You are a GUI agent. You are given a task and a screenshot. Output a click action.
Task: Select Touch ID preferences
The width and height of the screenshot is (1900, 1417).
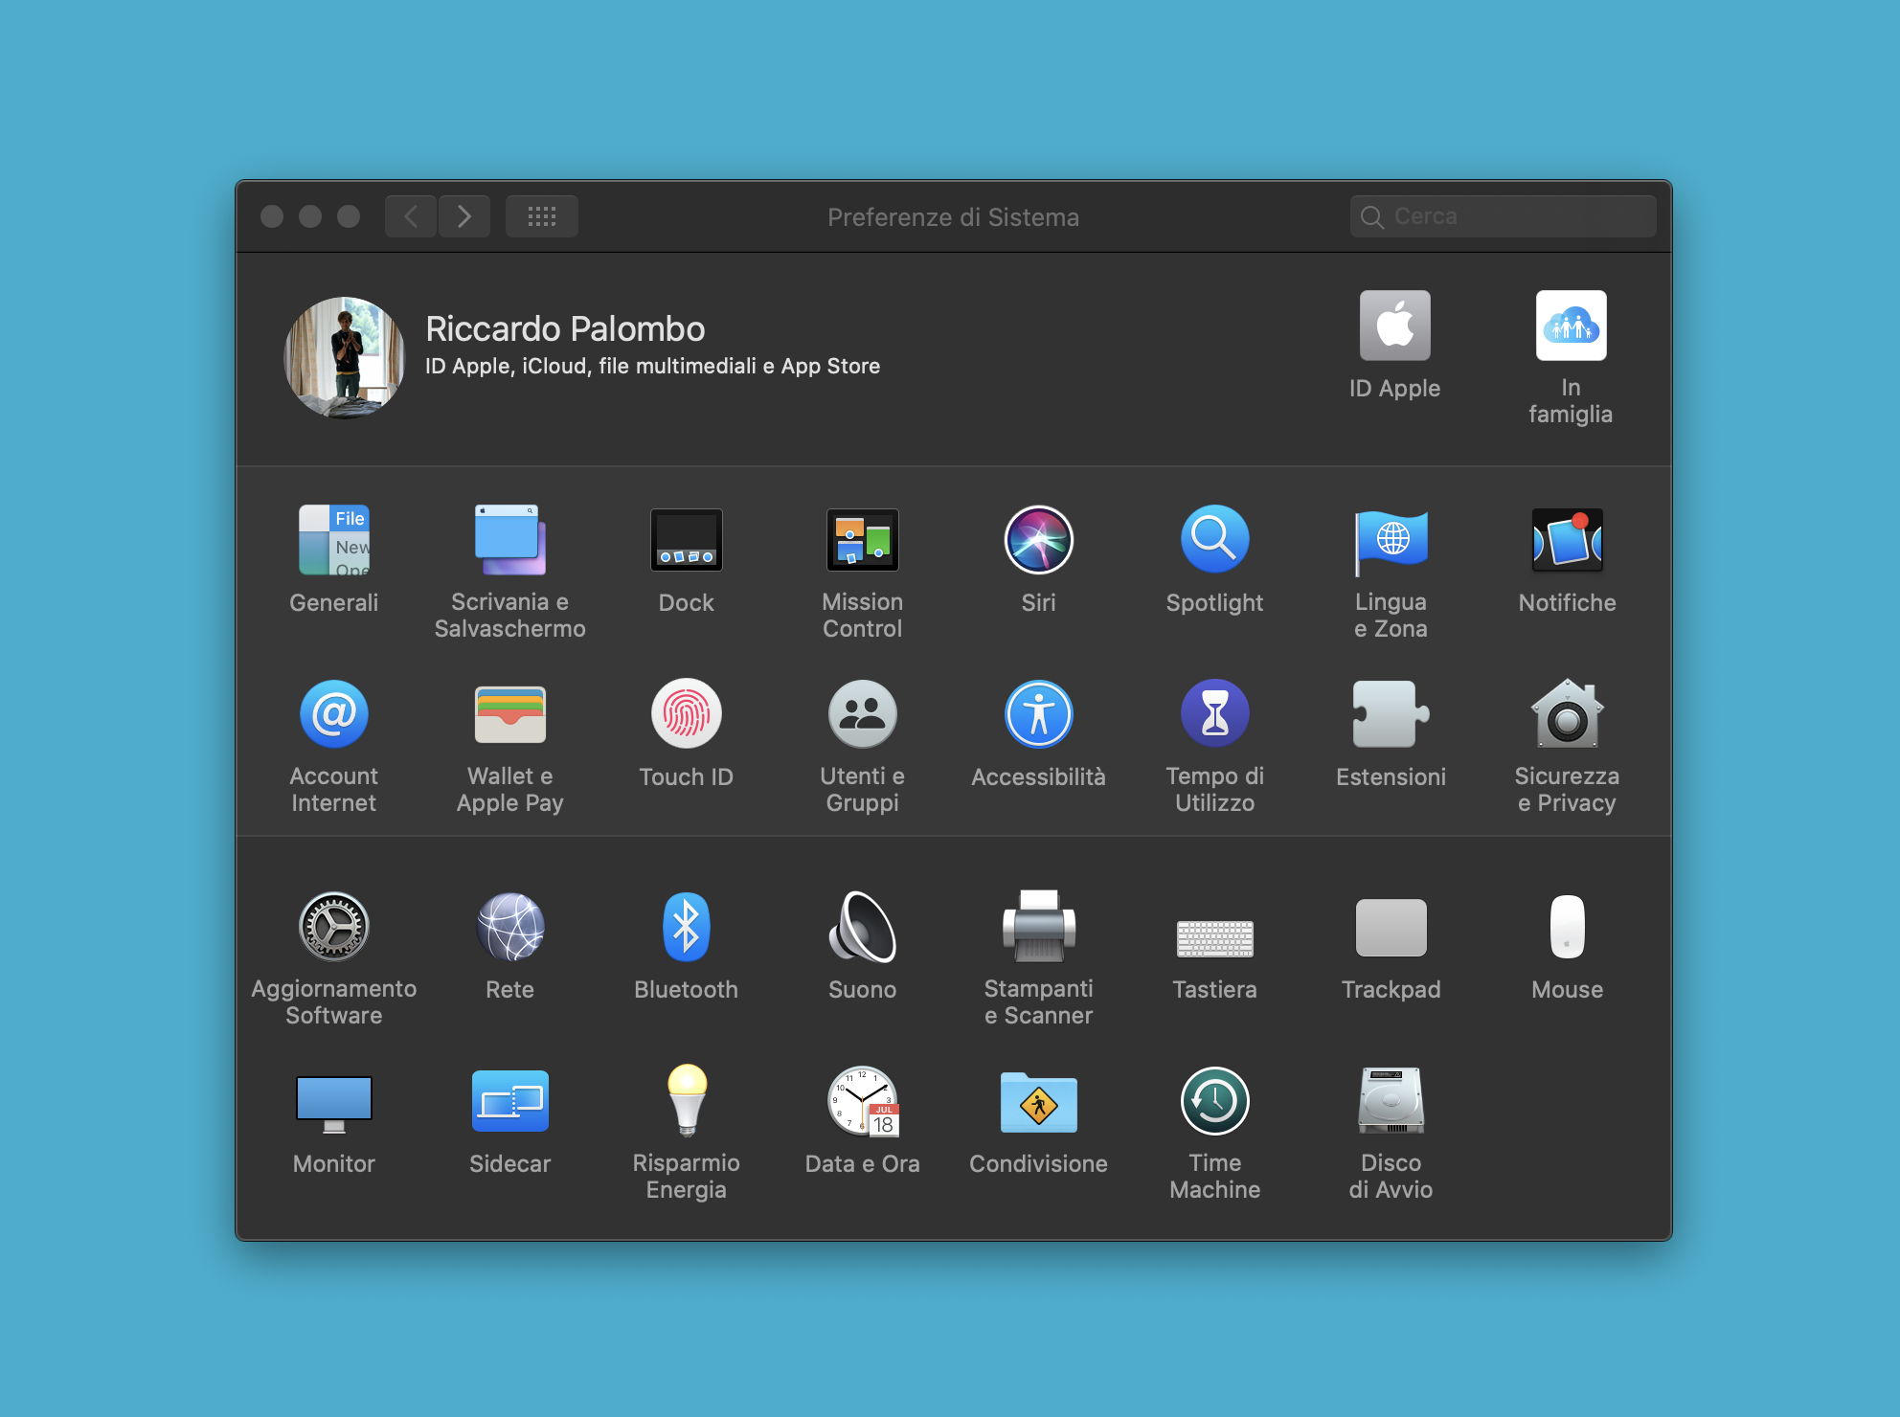tap(686, 713)
